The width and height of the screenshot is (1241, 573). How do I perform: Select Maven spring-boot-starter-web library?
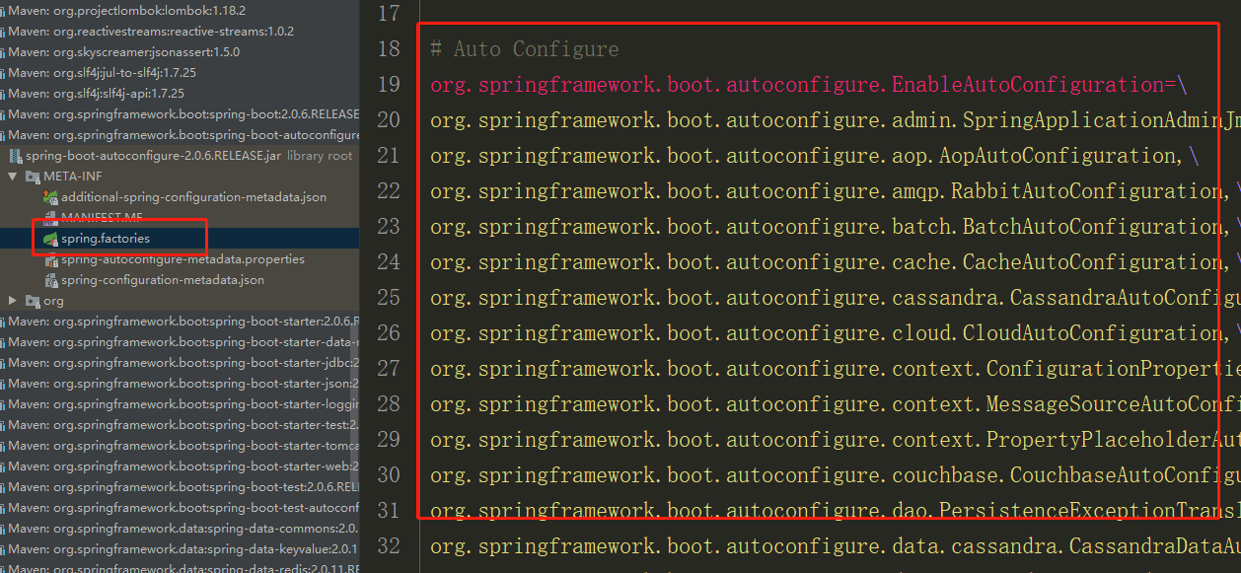183,466
